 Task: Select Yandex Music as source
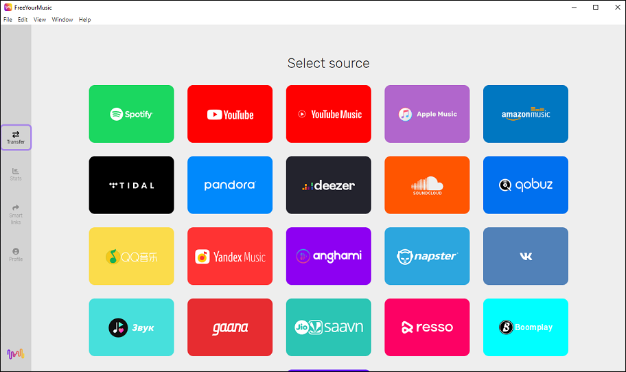(230, 256)
